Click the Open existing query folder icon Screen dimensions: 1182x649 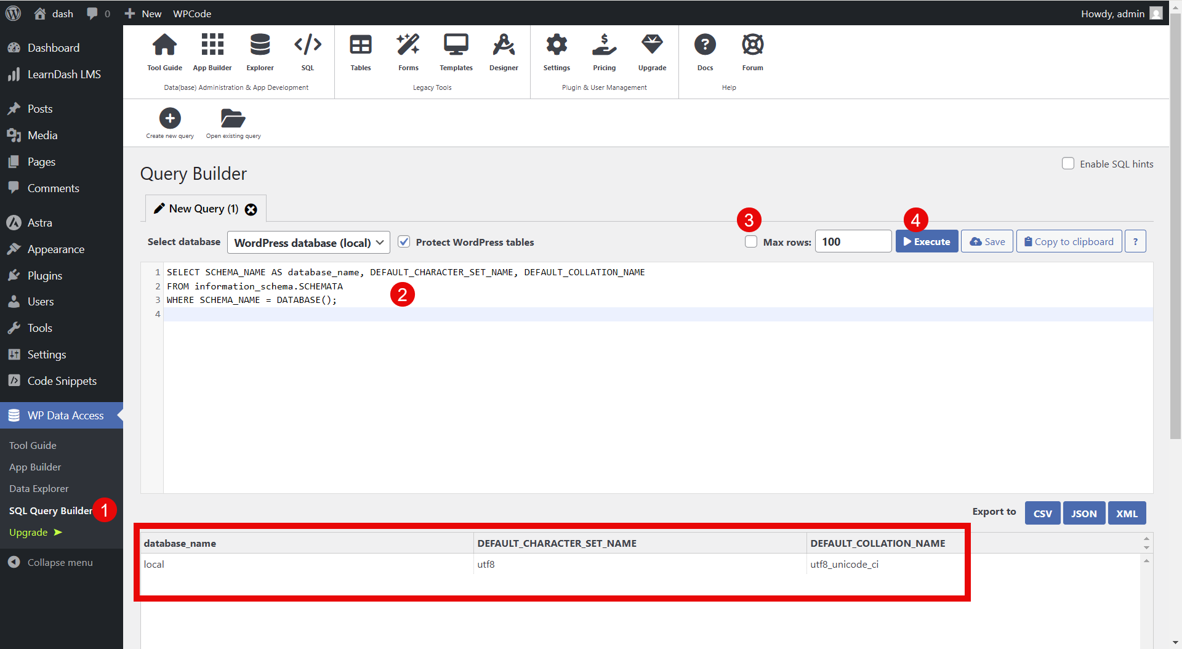point(233,118)
